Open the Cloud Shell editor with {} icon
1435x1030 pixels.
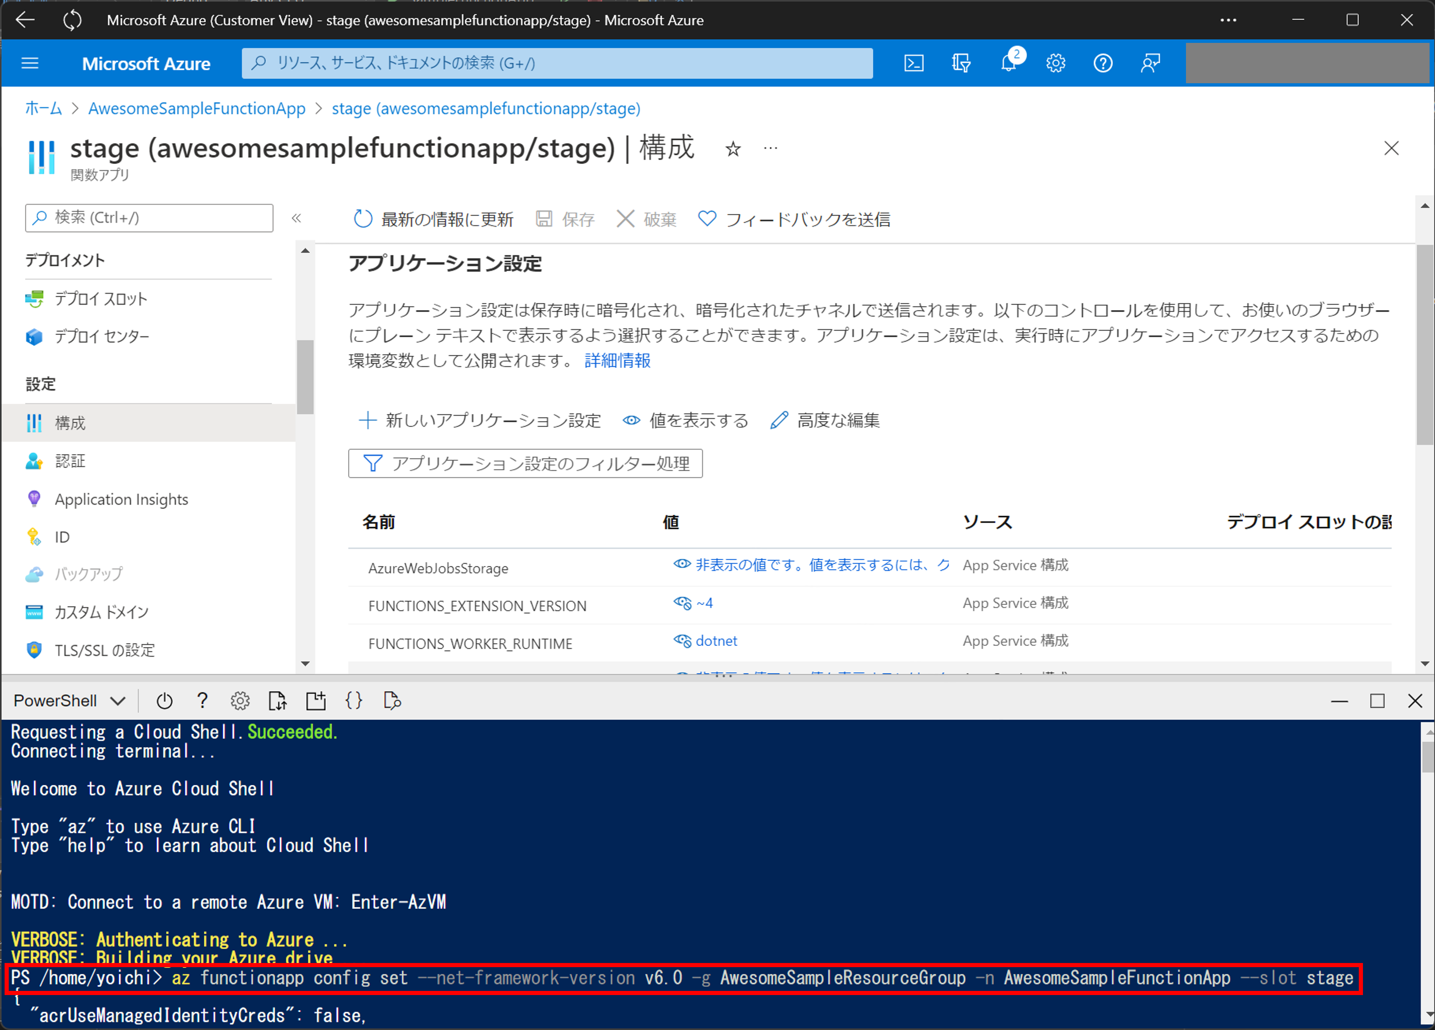(354, 700)
